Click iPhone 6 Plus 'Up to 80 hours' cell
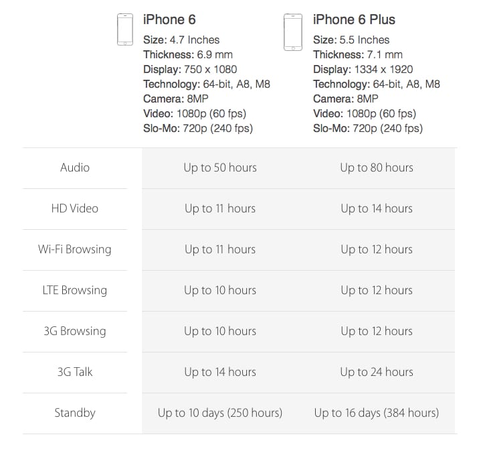 [x=377, y=168]
